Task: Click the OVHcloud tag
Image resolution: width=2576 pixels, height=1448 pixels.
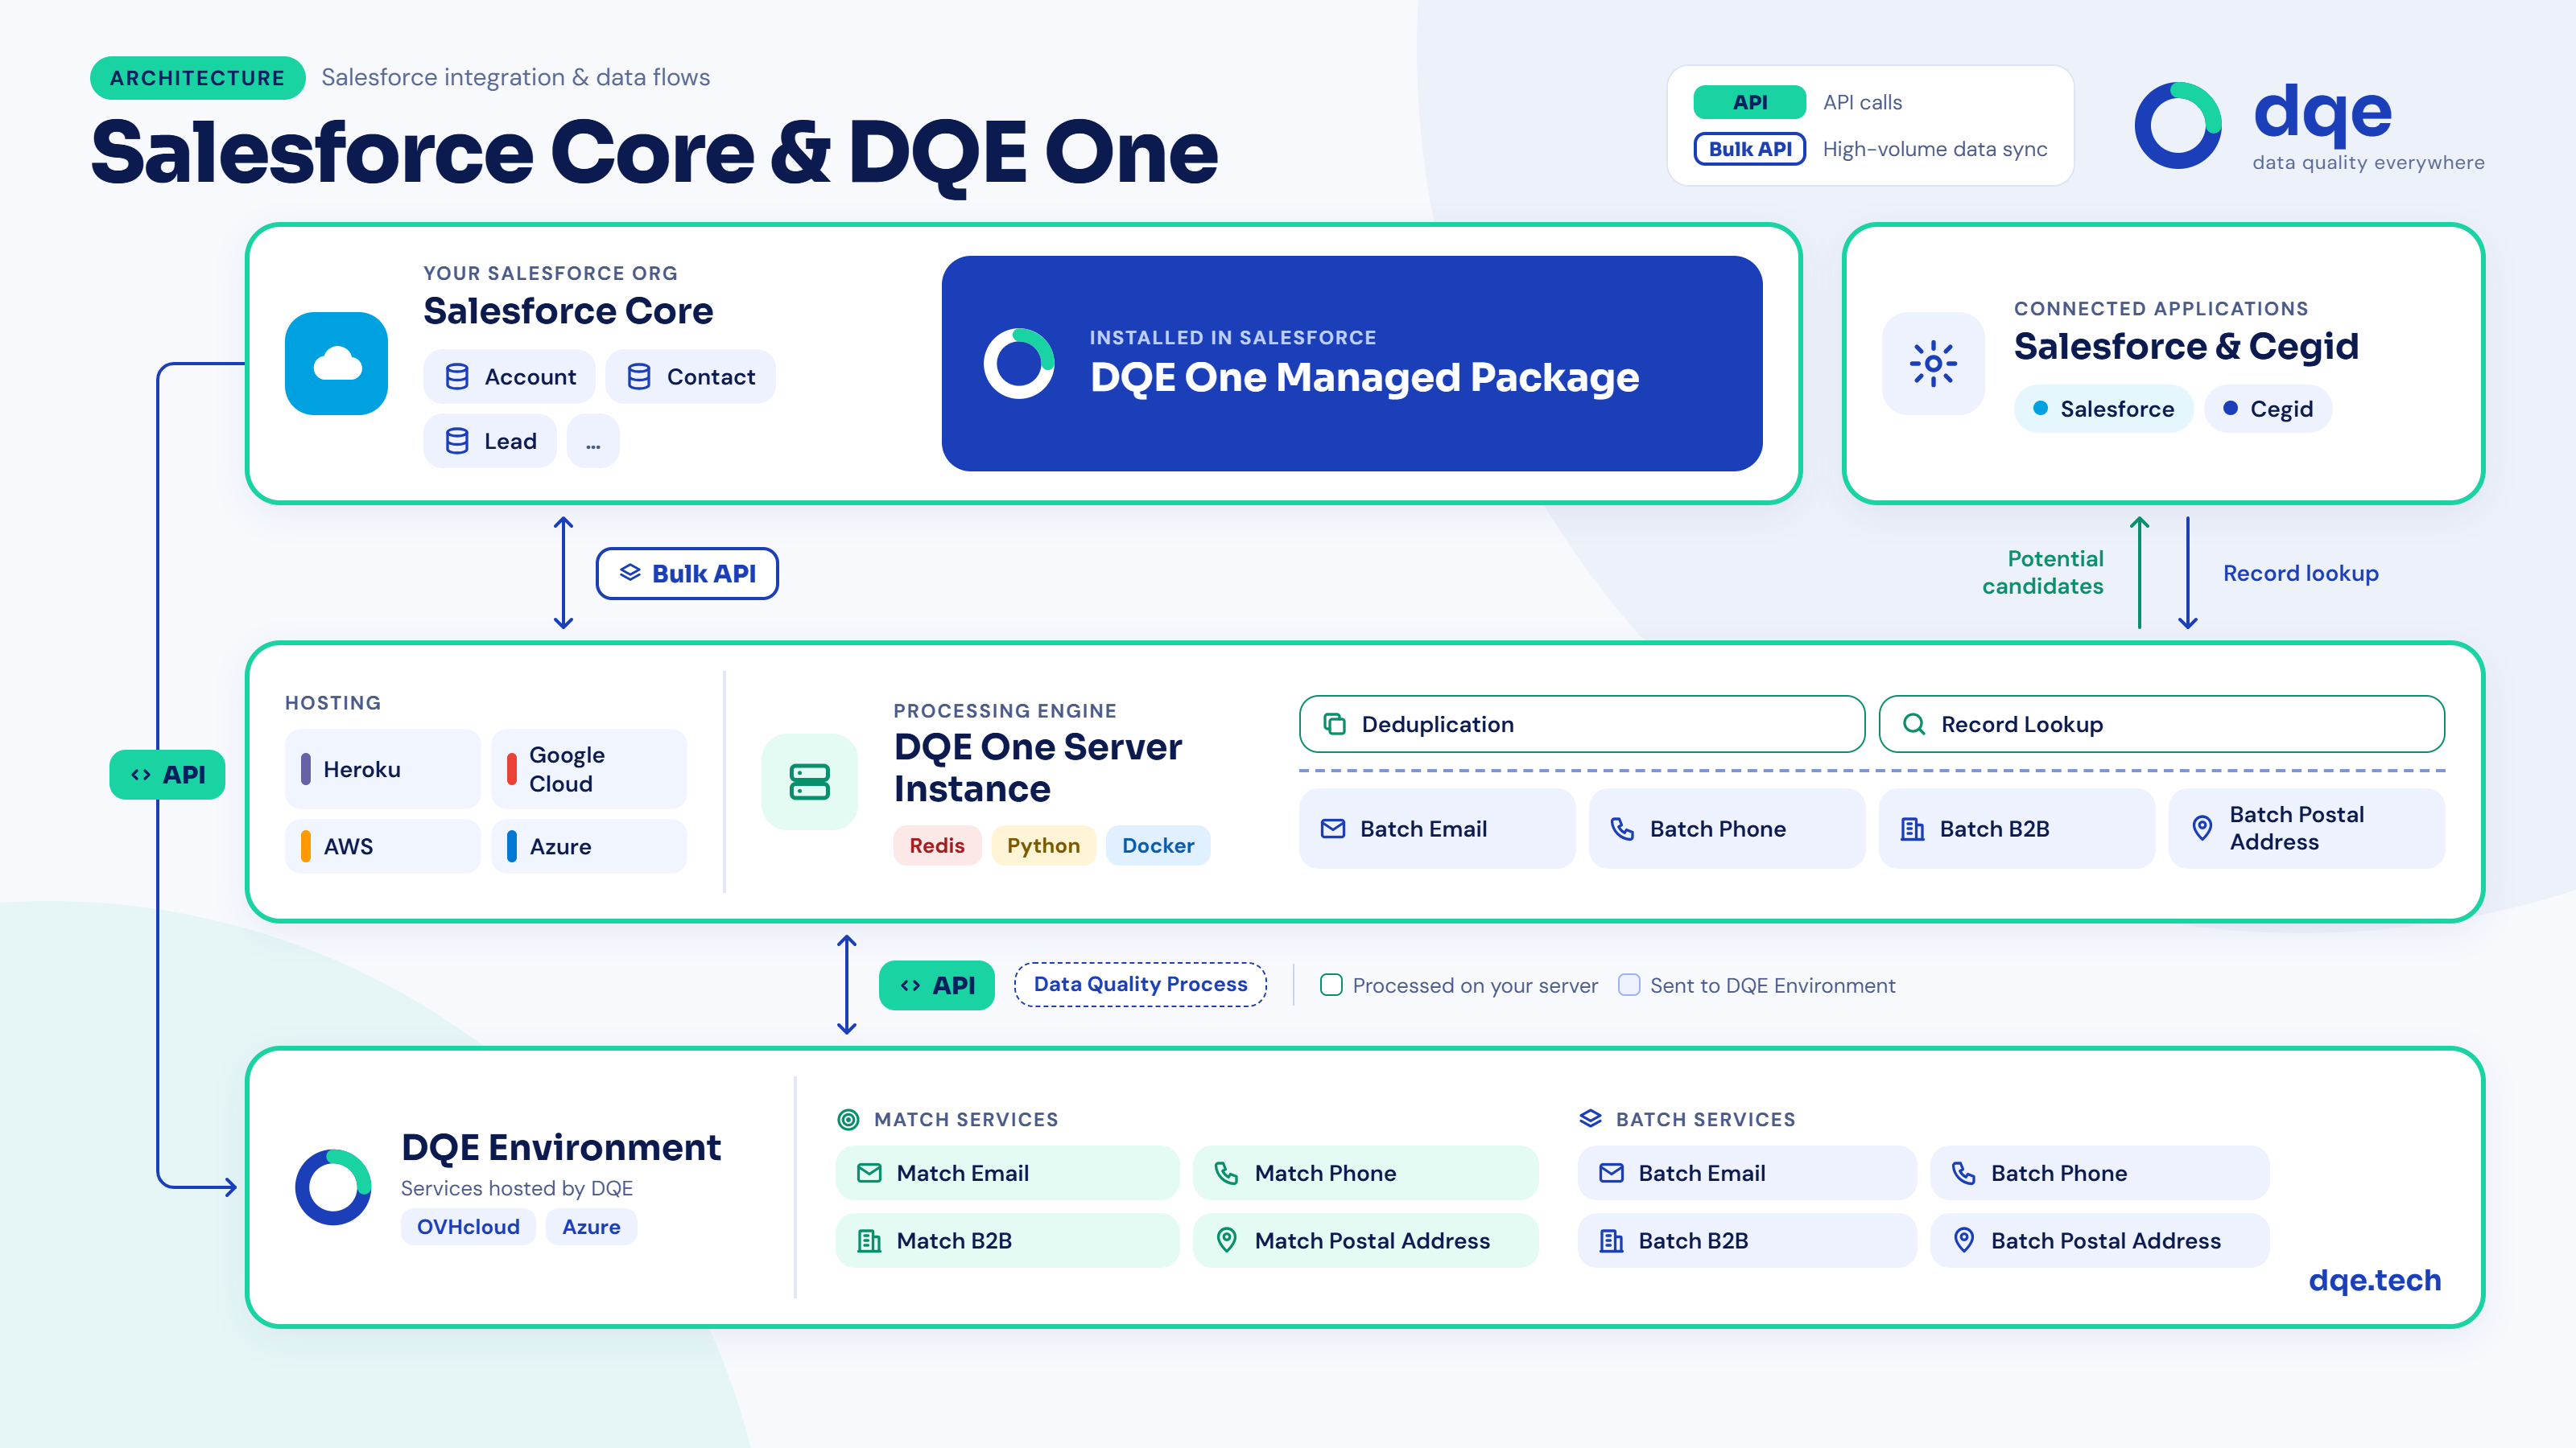Action: click(x=468, y=1226)
